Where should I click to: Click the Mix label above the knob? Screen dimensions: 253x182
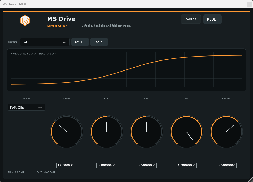pyautogui.click(x=186, y=98)
